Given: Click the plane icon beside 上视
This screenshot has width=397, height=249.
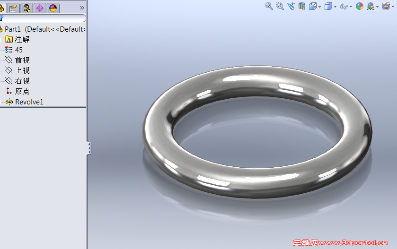Looking at the screenshot, I should [x=9, y=70].
